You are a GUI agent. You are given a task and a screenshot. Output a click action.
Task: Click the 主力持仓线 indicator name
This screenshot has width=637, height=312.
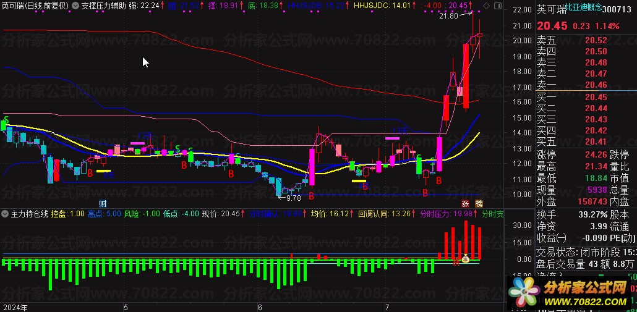[30, 214]
